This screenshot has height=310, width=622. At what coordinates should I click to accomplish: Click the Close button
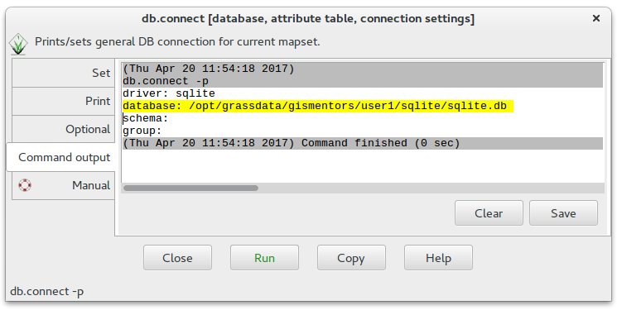click(177, 258)
